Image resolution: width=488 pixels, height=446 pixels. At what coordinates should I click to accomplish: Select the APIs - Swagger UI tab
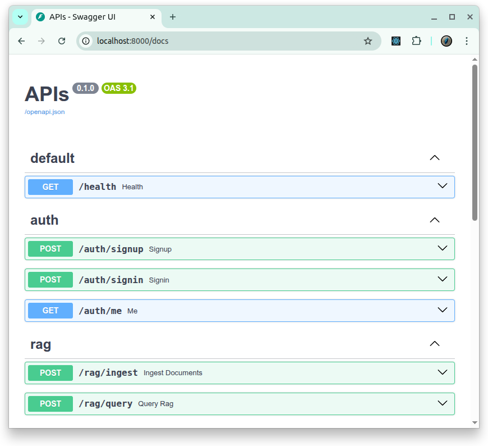[x=90, y=17]
